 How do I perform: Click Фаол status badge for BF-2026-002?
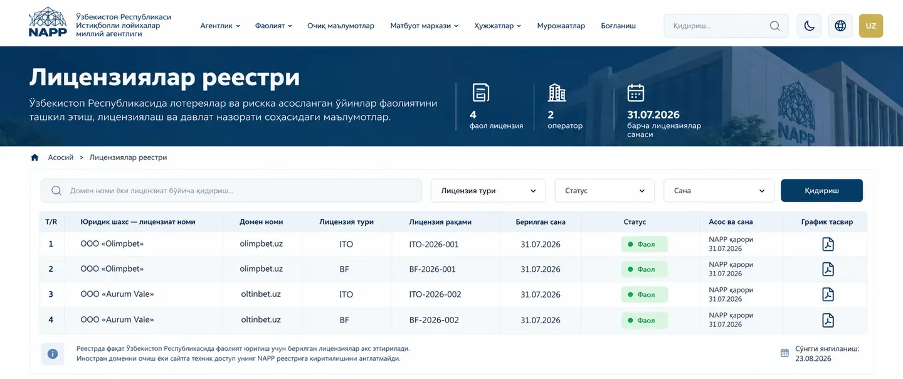pyautogui.click(x=645, y=320)
